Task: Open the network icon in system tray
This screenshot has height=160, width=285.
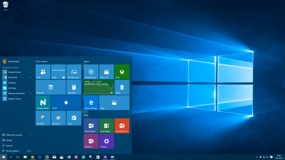Action: click(x=264, y=157)
